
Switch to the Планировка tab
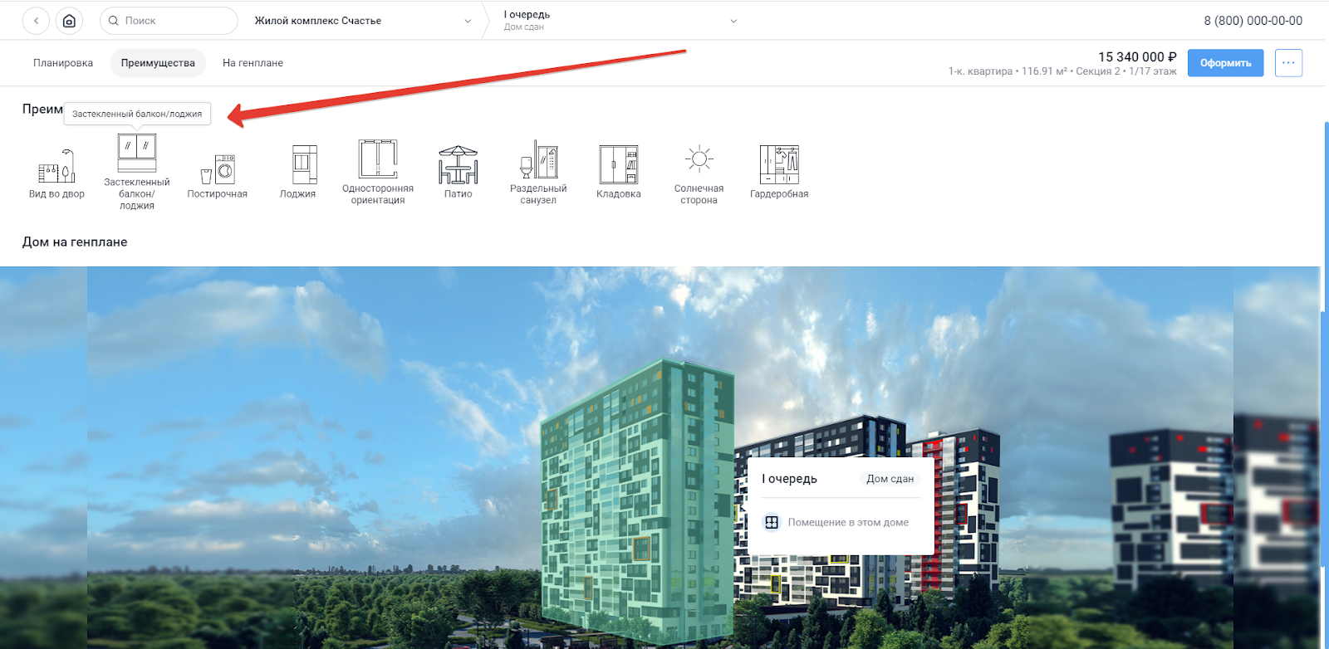pos(63,63)
